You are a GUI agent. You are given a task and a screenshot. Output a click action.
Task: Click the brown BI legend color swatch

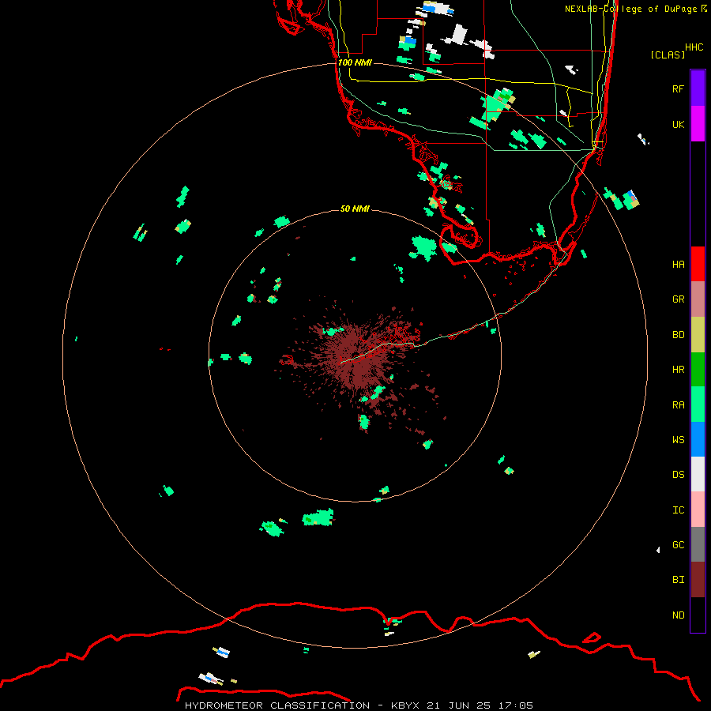(x=698, y=580)
